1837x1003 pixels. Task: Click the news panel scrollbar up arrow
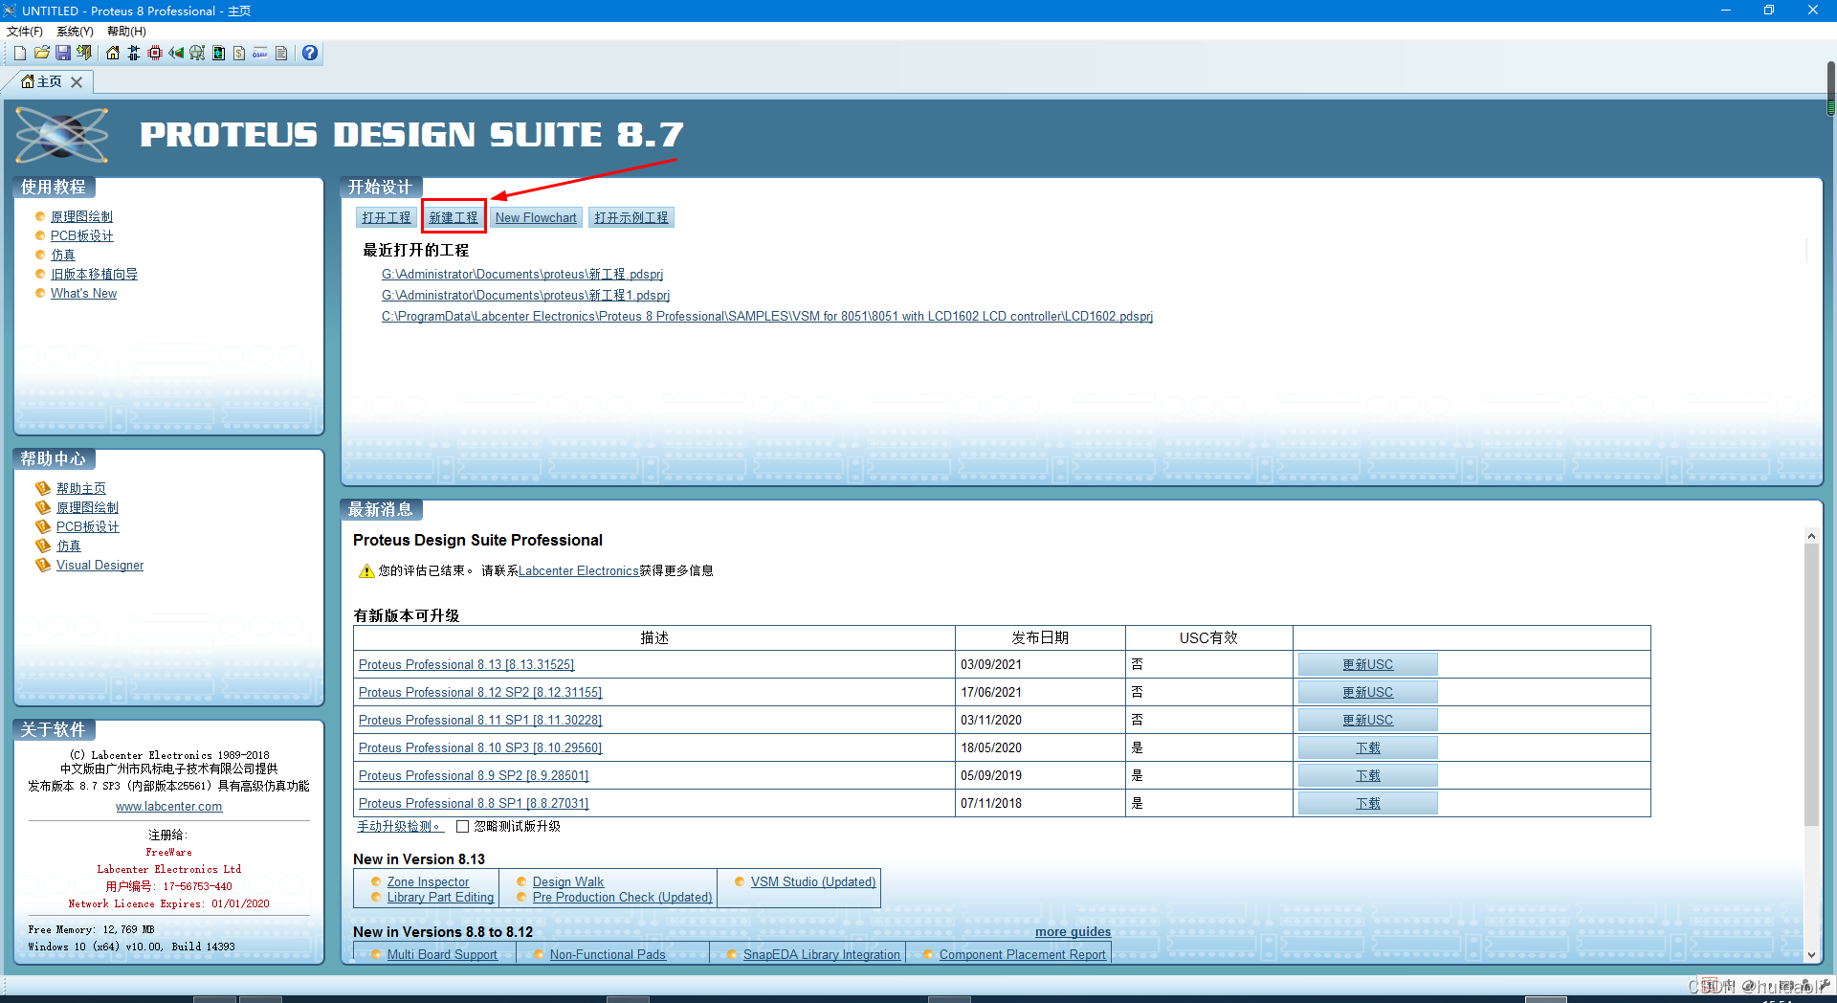tap(1811, 537)
